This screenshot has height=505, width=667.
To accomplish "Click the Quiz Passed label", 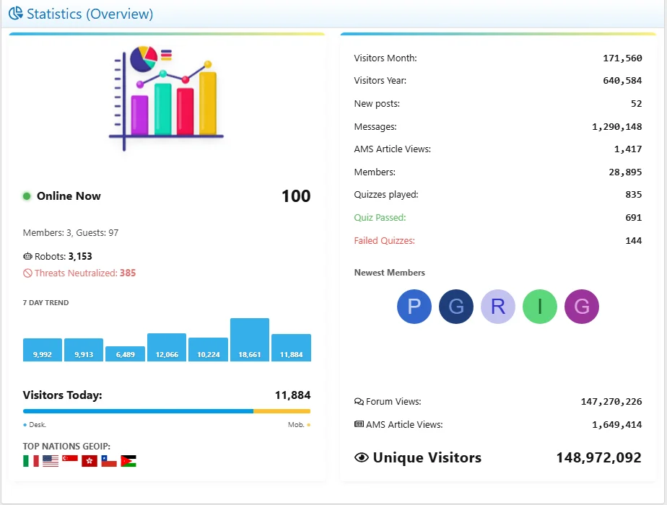I will (x=380, y=218).
